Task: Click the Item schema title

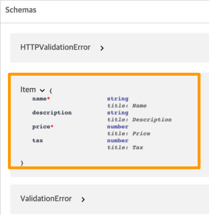Action: pyautogui.click(x=28, y=90)
